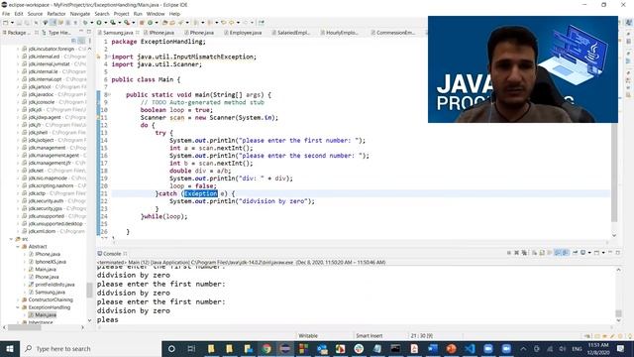Expand the jdk.net library node
634x357 pixels.
[x=18, y=171]
